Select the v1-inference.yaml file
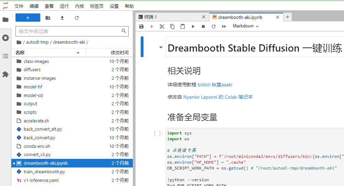The image size is (344, 186). click(x=72, y=180)
